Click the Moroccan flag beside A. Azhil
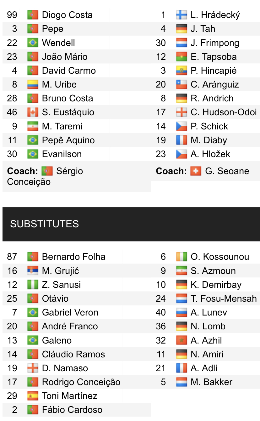The width and height of the screenshot is (260, 421). (x=181, y=340)
